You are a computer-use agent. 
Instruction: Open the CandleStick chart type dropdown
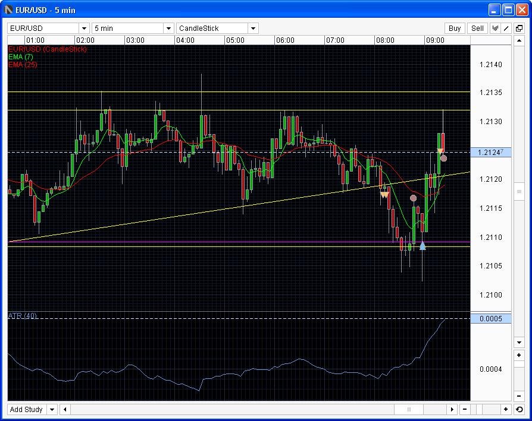(x=253, y=29)
